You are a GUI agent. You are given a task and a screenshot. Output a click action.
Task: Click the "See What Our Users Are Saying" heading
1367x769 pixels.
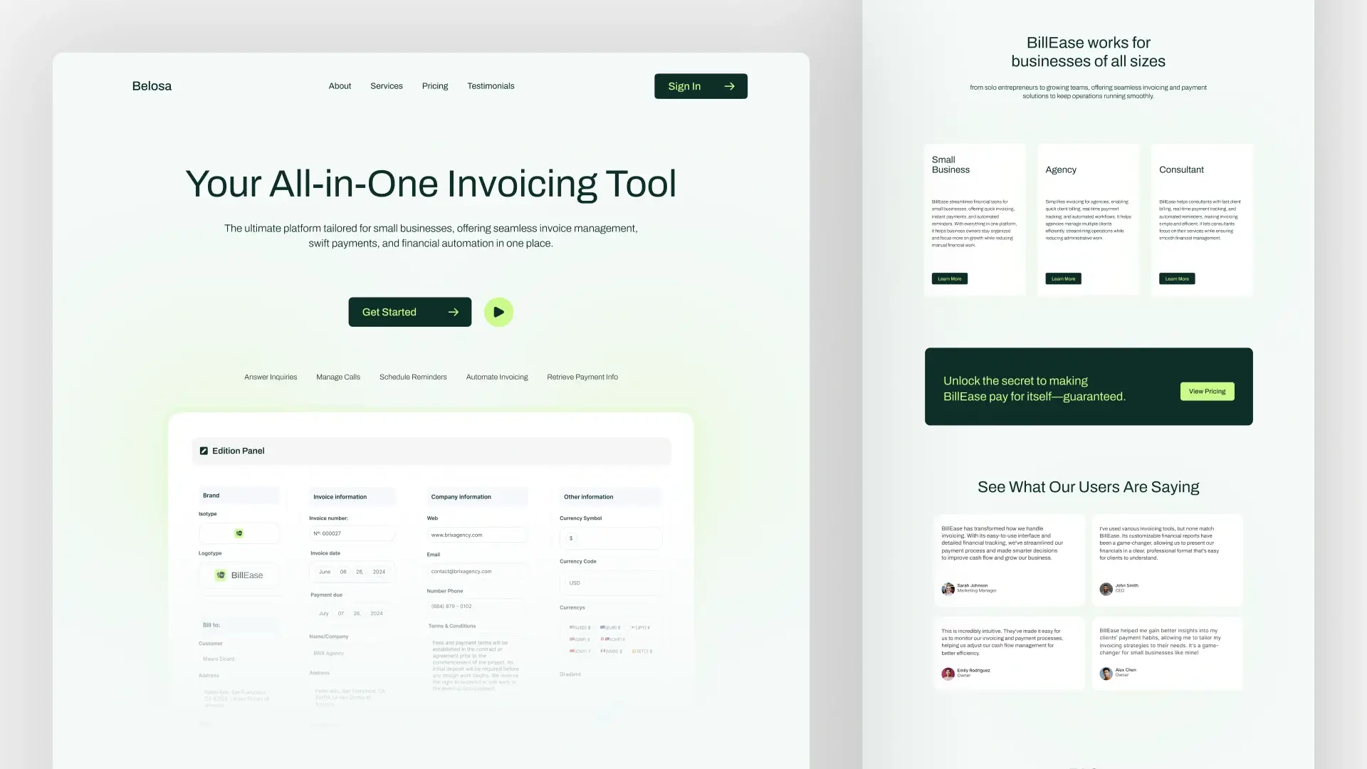pyautogui.click(x=1088, y=487)
